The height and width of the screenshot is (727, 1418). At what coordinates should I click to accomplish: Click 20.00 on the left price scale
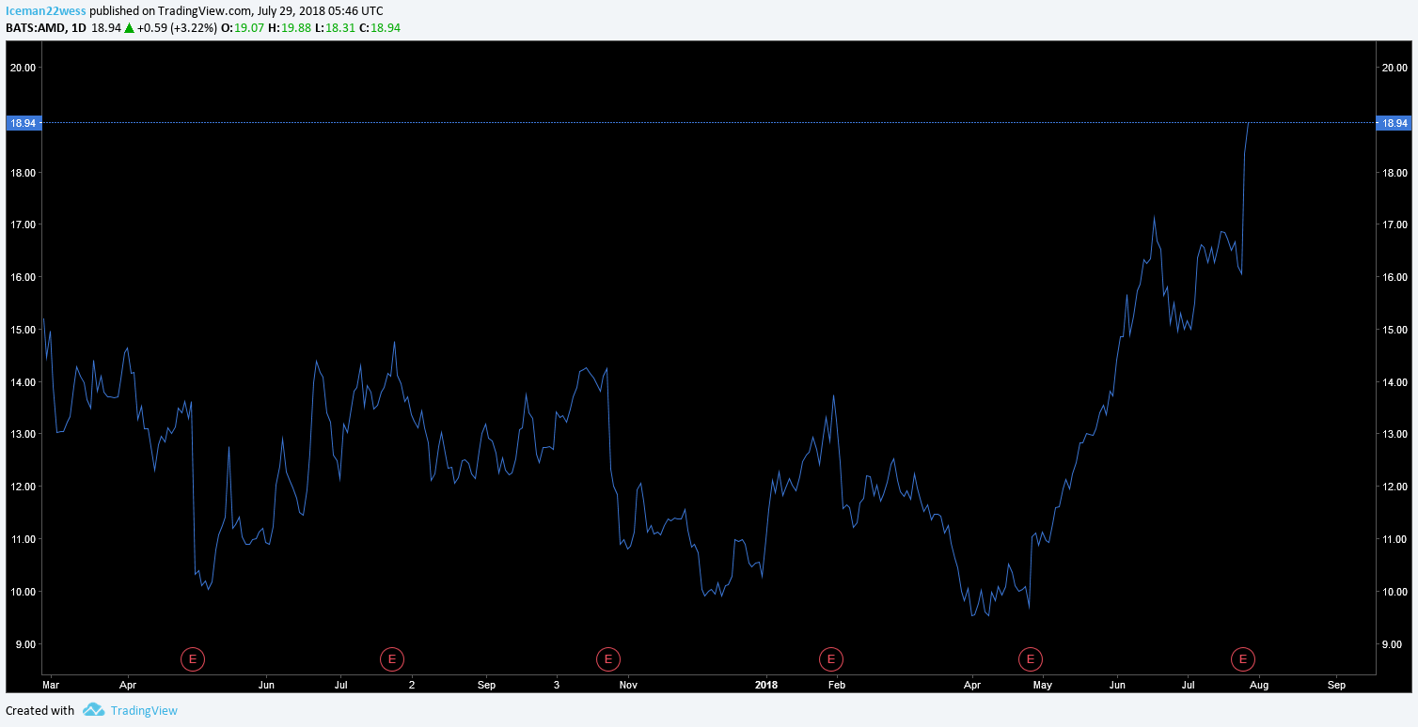tap(23, 68)
